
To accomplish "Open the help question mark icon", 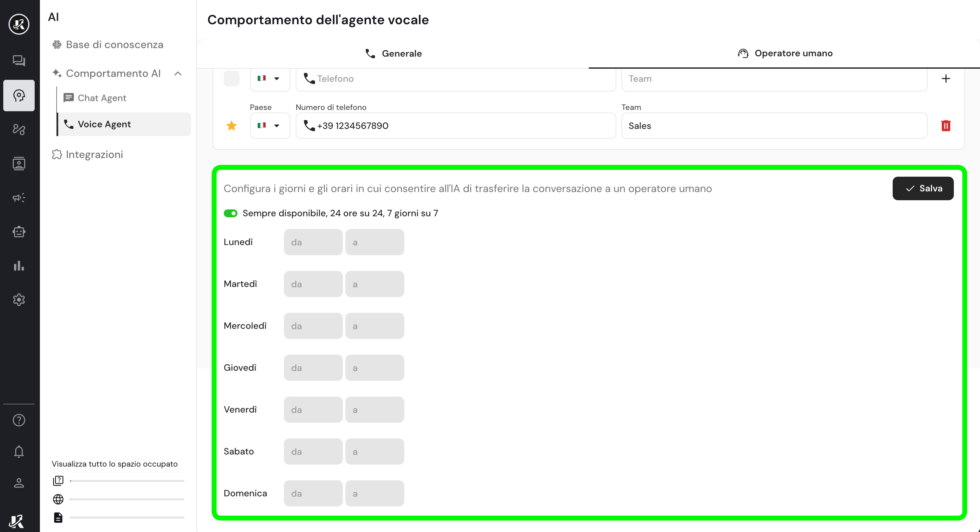I will click(19, 420).
